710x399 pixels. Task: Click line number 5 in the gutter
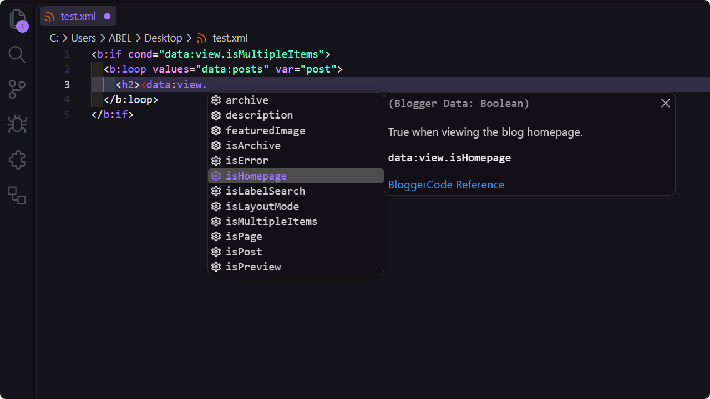pos(67,115)
